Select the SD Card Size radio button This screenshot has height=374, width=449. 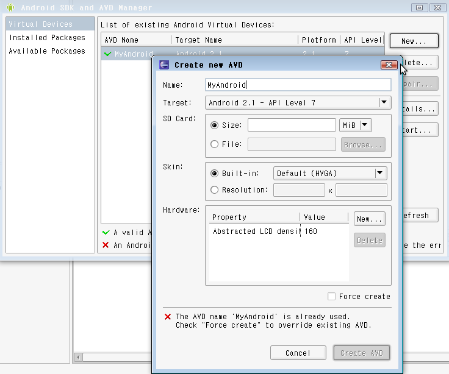214,125
